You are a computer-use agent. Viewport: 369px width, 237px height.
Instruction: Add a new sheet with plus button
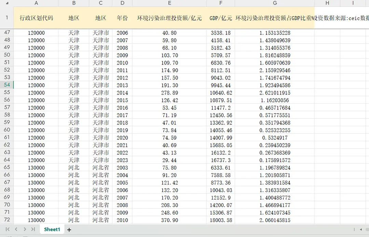tap(69, 230)
